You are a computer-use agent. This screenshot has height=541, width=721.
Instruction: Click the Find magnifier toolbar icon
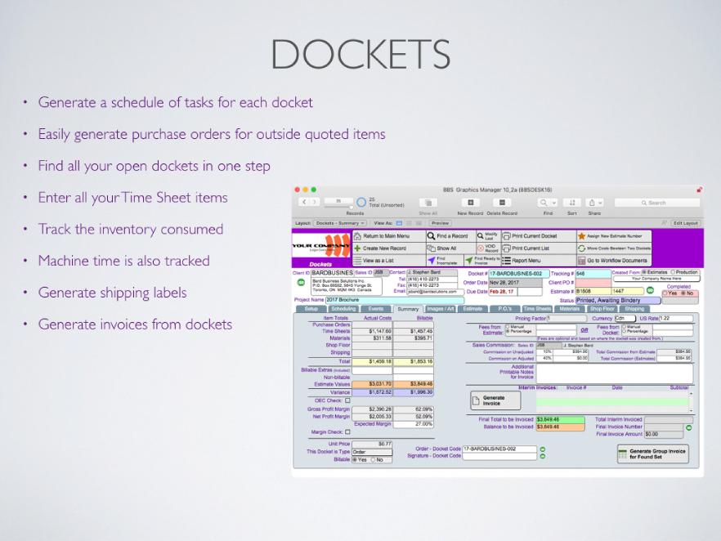[x=544, y=203]
